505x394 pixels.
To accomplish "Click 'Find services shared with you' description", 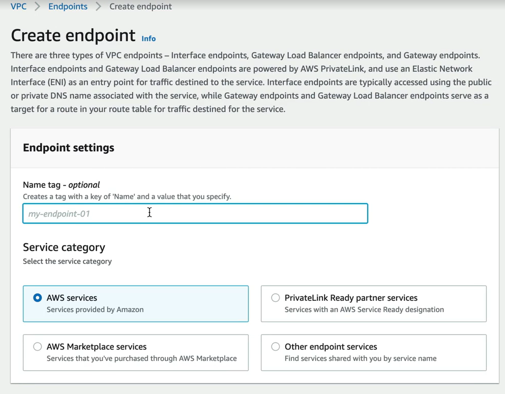I will point(361,358).
